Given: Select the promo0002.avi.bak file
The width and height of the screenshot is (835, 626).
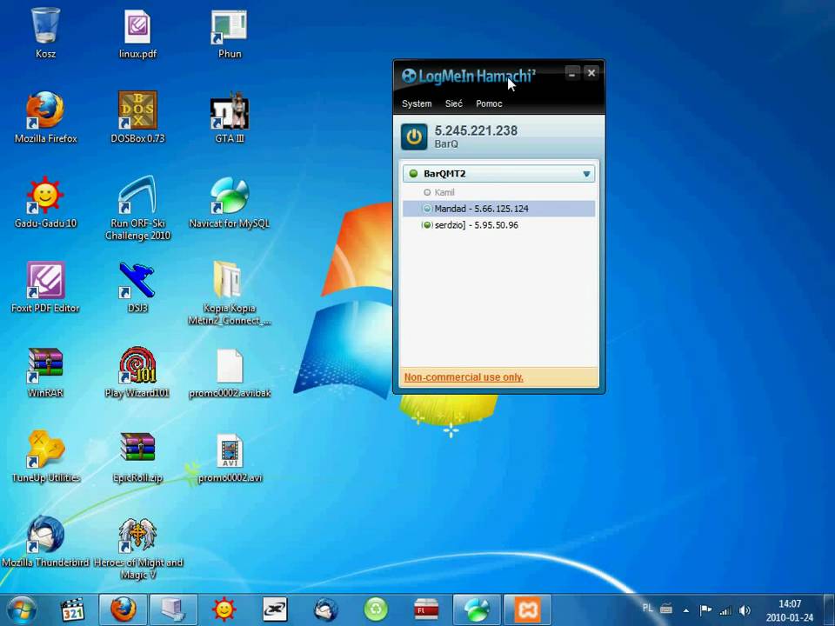Looking at the screenshot, I should tap(230, 372).
